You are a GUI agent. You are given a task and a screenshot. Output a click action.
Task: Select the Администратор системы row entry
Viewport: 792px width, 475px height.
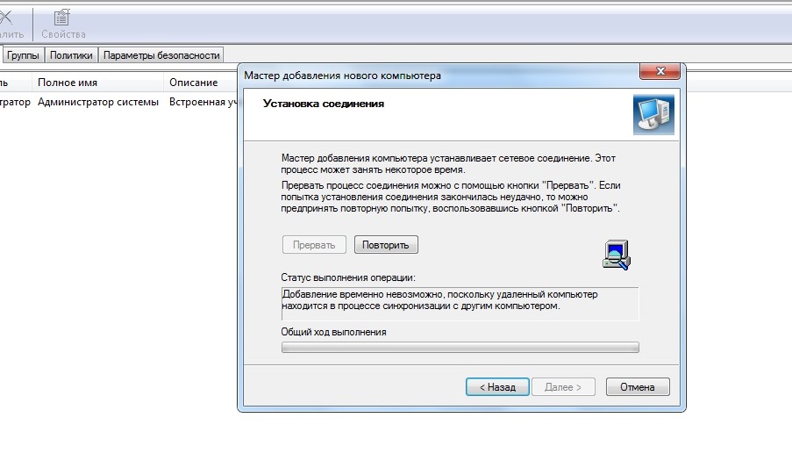click(98, 102)
